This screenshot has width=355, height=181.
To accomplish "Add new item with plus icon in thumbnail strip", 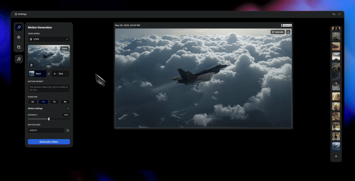I will tap(336, 156).
